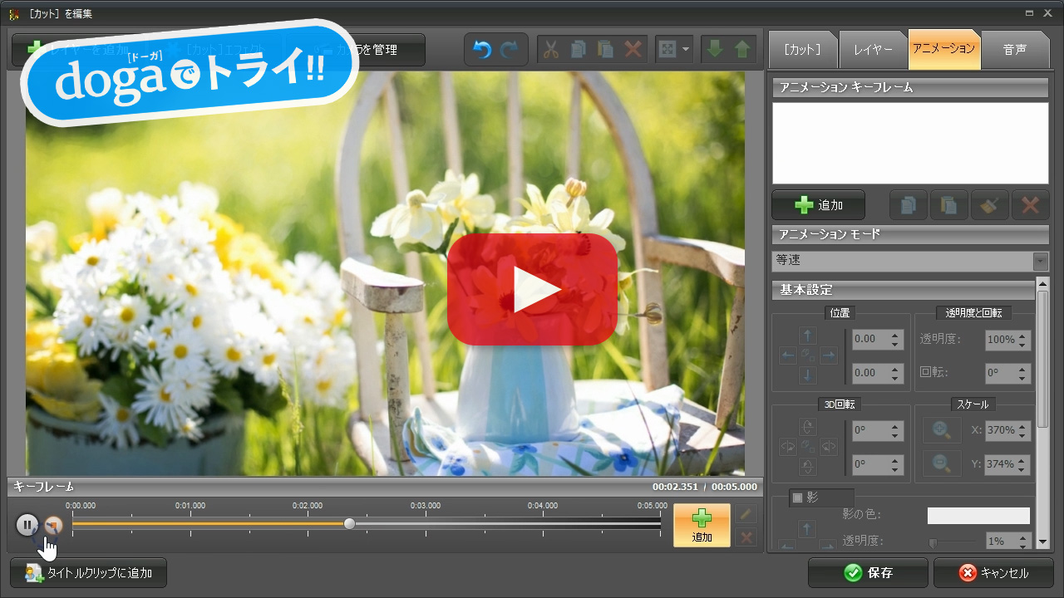Click the playhead handle on the timeline

pos(349,523)
